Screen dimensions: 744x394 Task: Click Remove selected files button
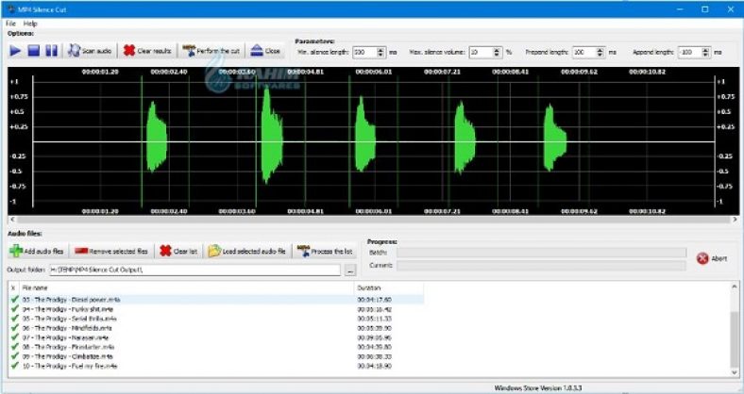pos(111,251)
